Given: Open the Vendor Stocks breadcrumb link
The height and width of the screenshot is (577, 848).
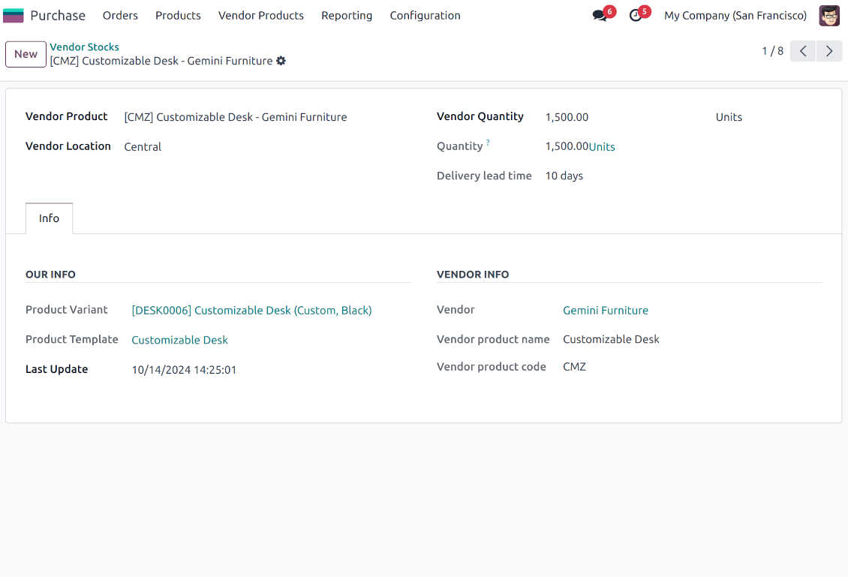Looking at the screenshot, I should [x=84, y=47].
